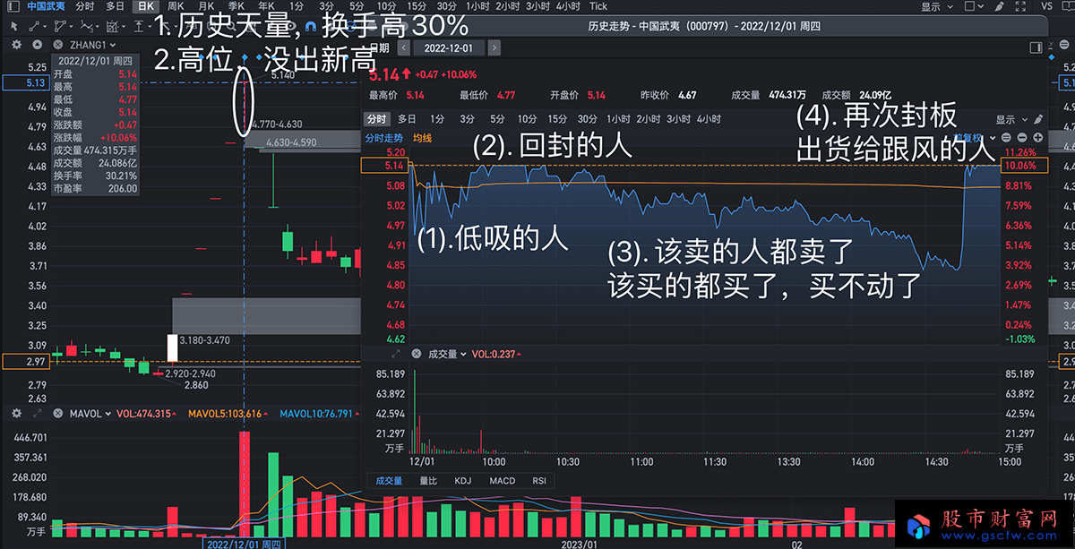Screen dimensions: 1075x549
Task: Click 中国武夷 stock name at top left
Action: [x=45, y=6]
